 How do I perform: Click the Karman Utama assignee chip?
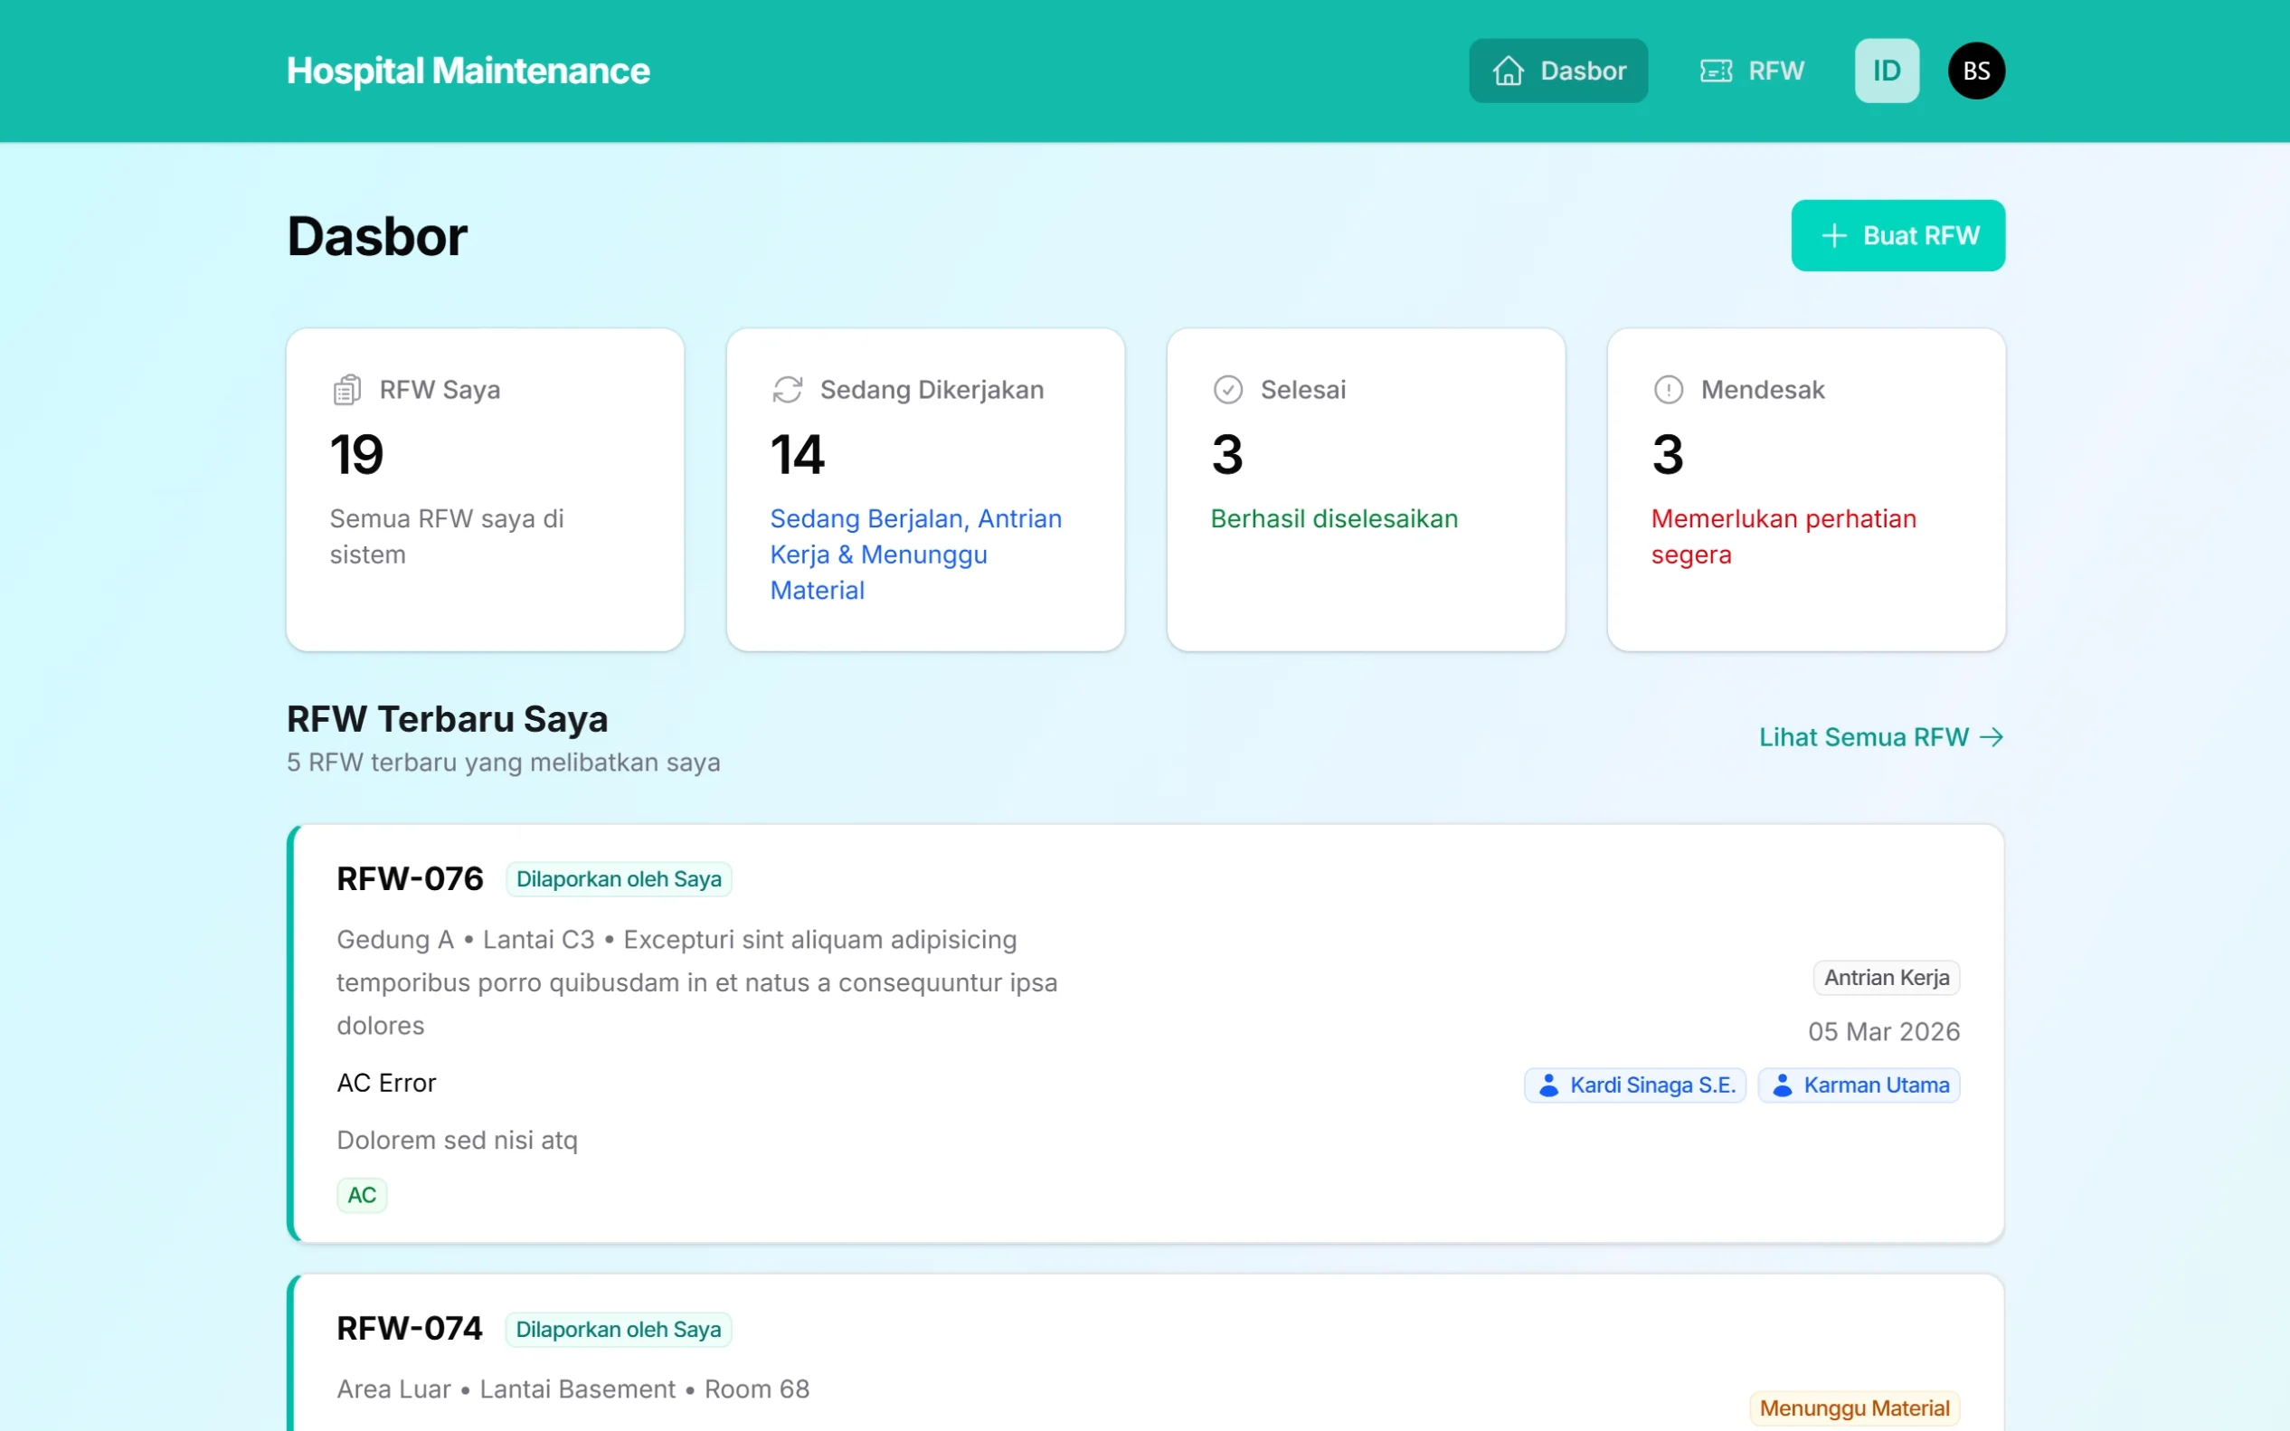(1859, 1085)
